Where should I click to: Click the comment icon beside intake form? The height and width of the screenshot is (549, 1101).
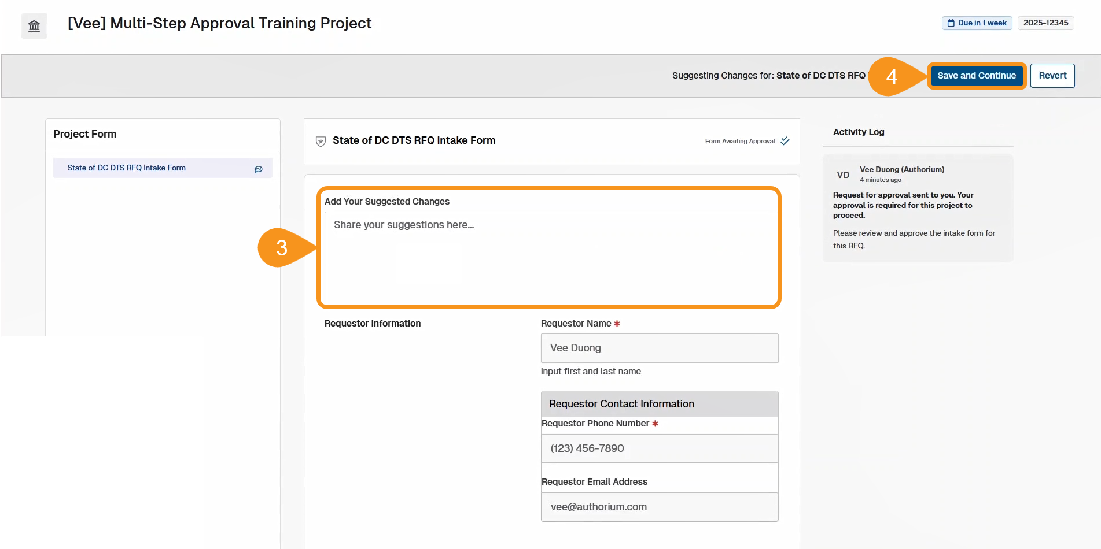coord(259,169)
